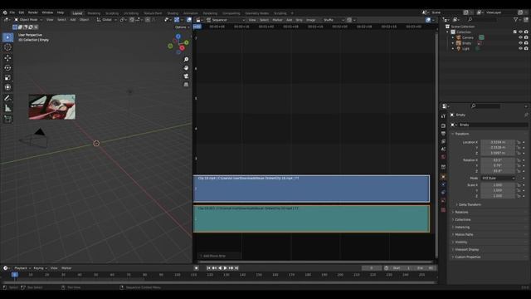The height and width of the screenshot is (299, 531).
Task: Select the Annotate tool
Action: [x=7, y=98]
